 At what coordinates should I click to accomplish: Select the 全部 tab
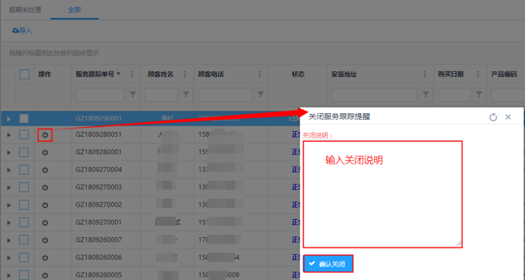pos(74,10)
